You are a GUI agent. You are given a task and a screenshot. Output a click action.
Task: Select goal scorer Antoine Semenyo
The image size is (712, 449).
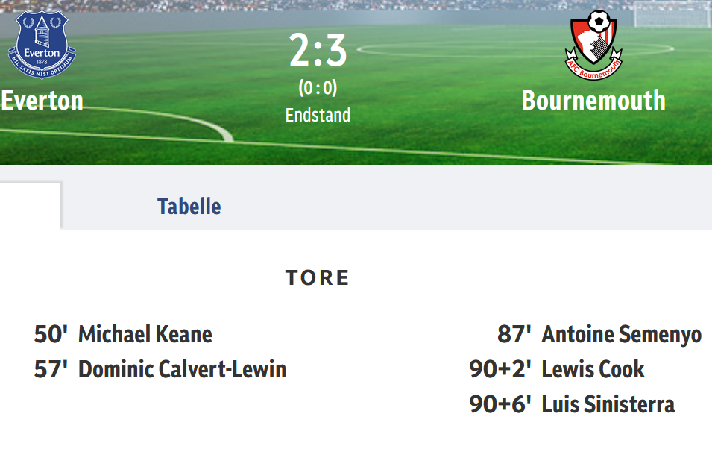[x=622, y=334]
